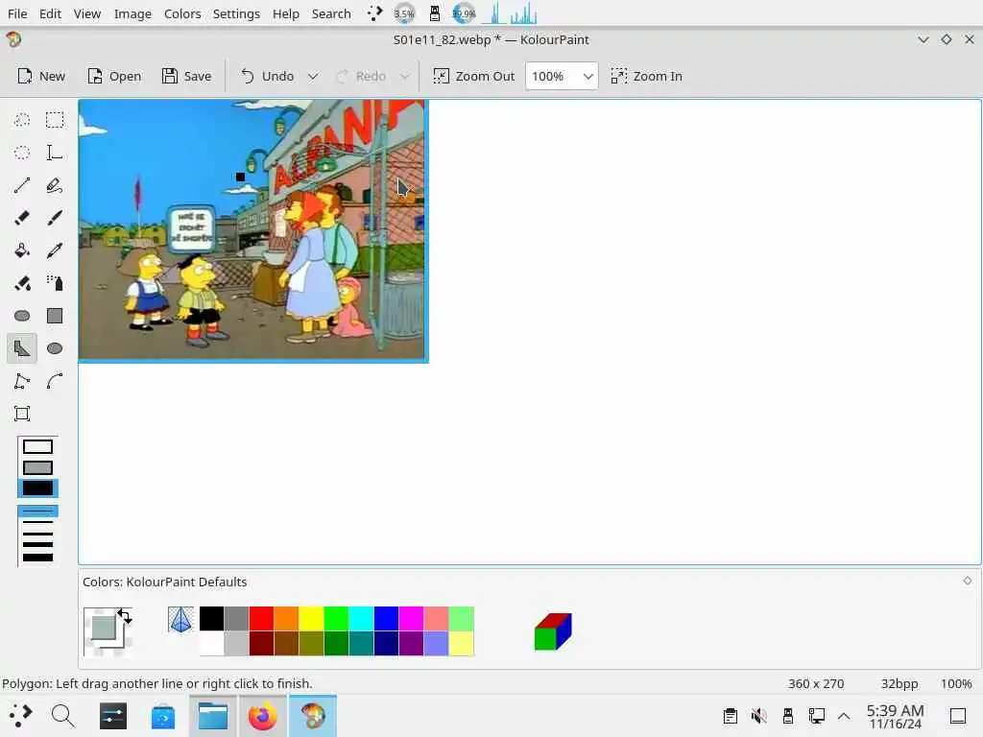This screenshot has width=983, height=737.
Task: Select the thinnest line width option
Action: (x=37, y=511)
